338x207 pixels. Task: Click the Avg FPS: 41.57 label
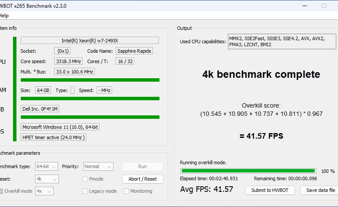pos(207,189)
